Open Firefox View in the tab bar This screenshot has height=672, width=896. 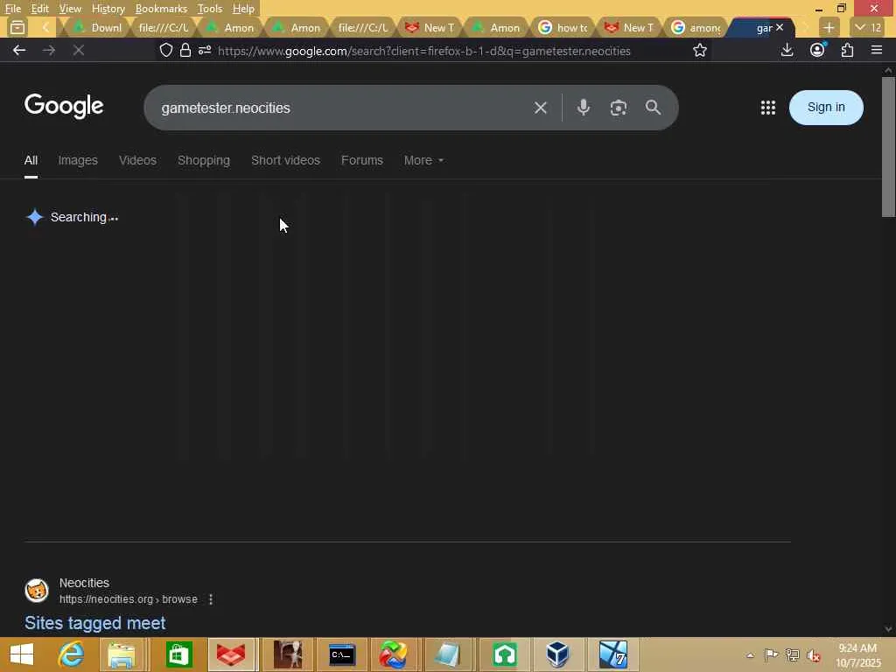17,27
